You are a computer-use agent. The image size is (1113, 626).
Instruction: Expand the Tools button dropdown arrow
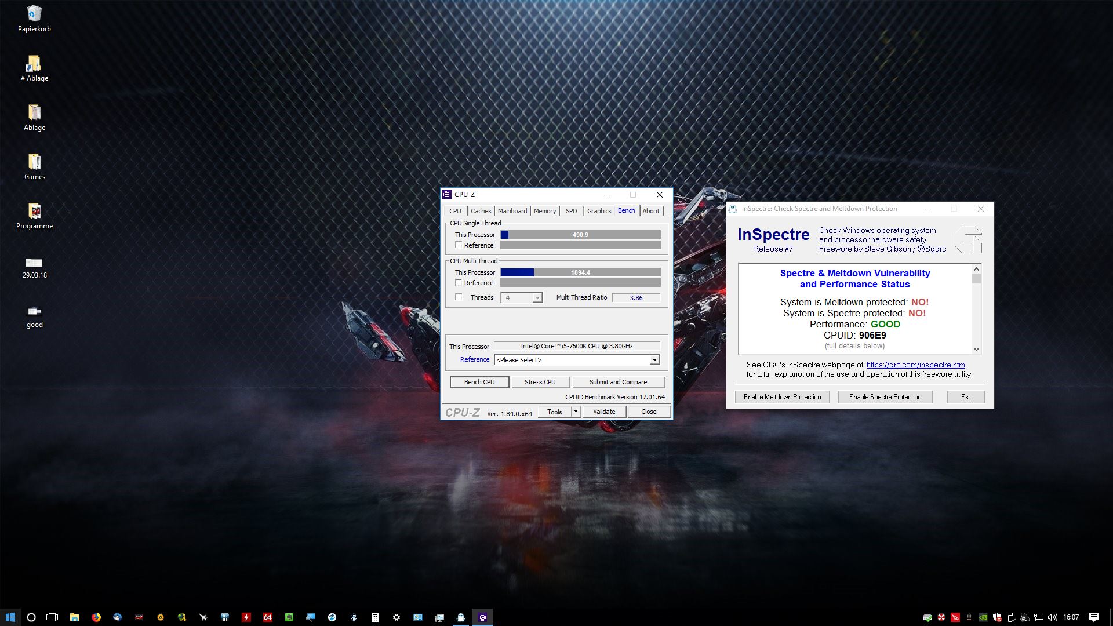[576, 412]
